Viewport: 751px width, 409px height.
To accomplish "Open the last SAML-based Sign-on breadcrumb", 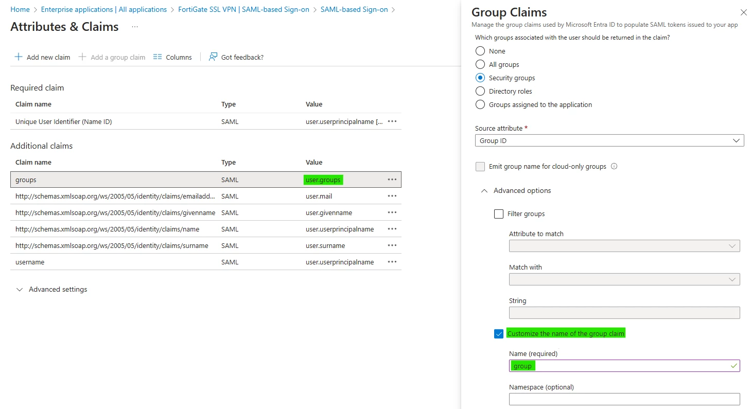I will click(354, 9).
